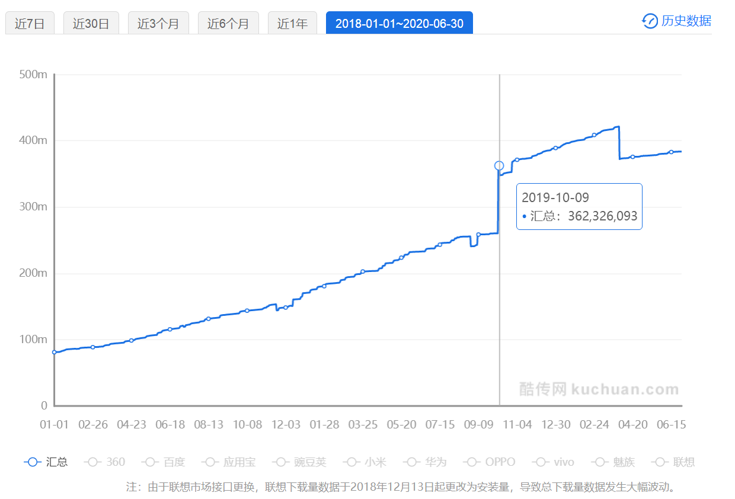Viewport: 735px width, 499px height.
Task: Click the 2019-10-09 tooltip date
Action: 555,197
